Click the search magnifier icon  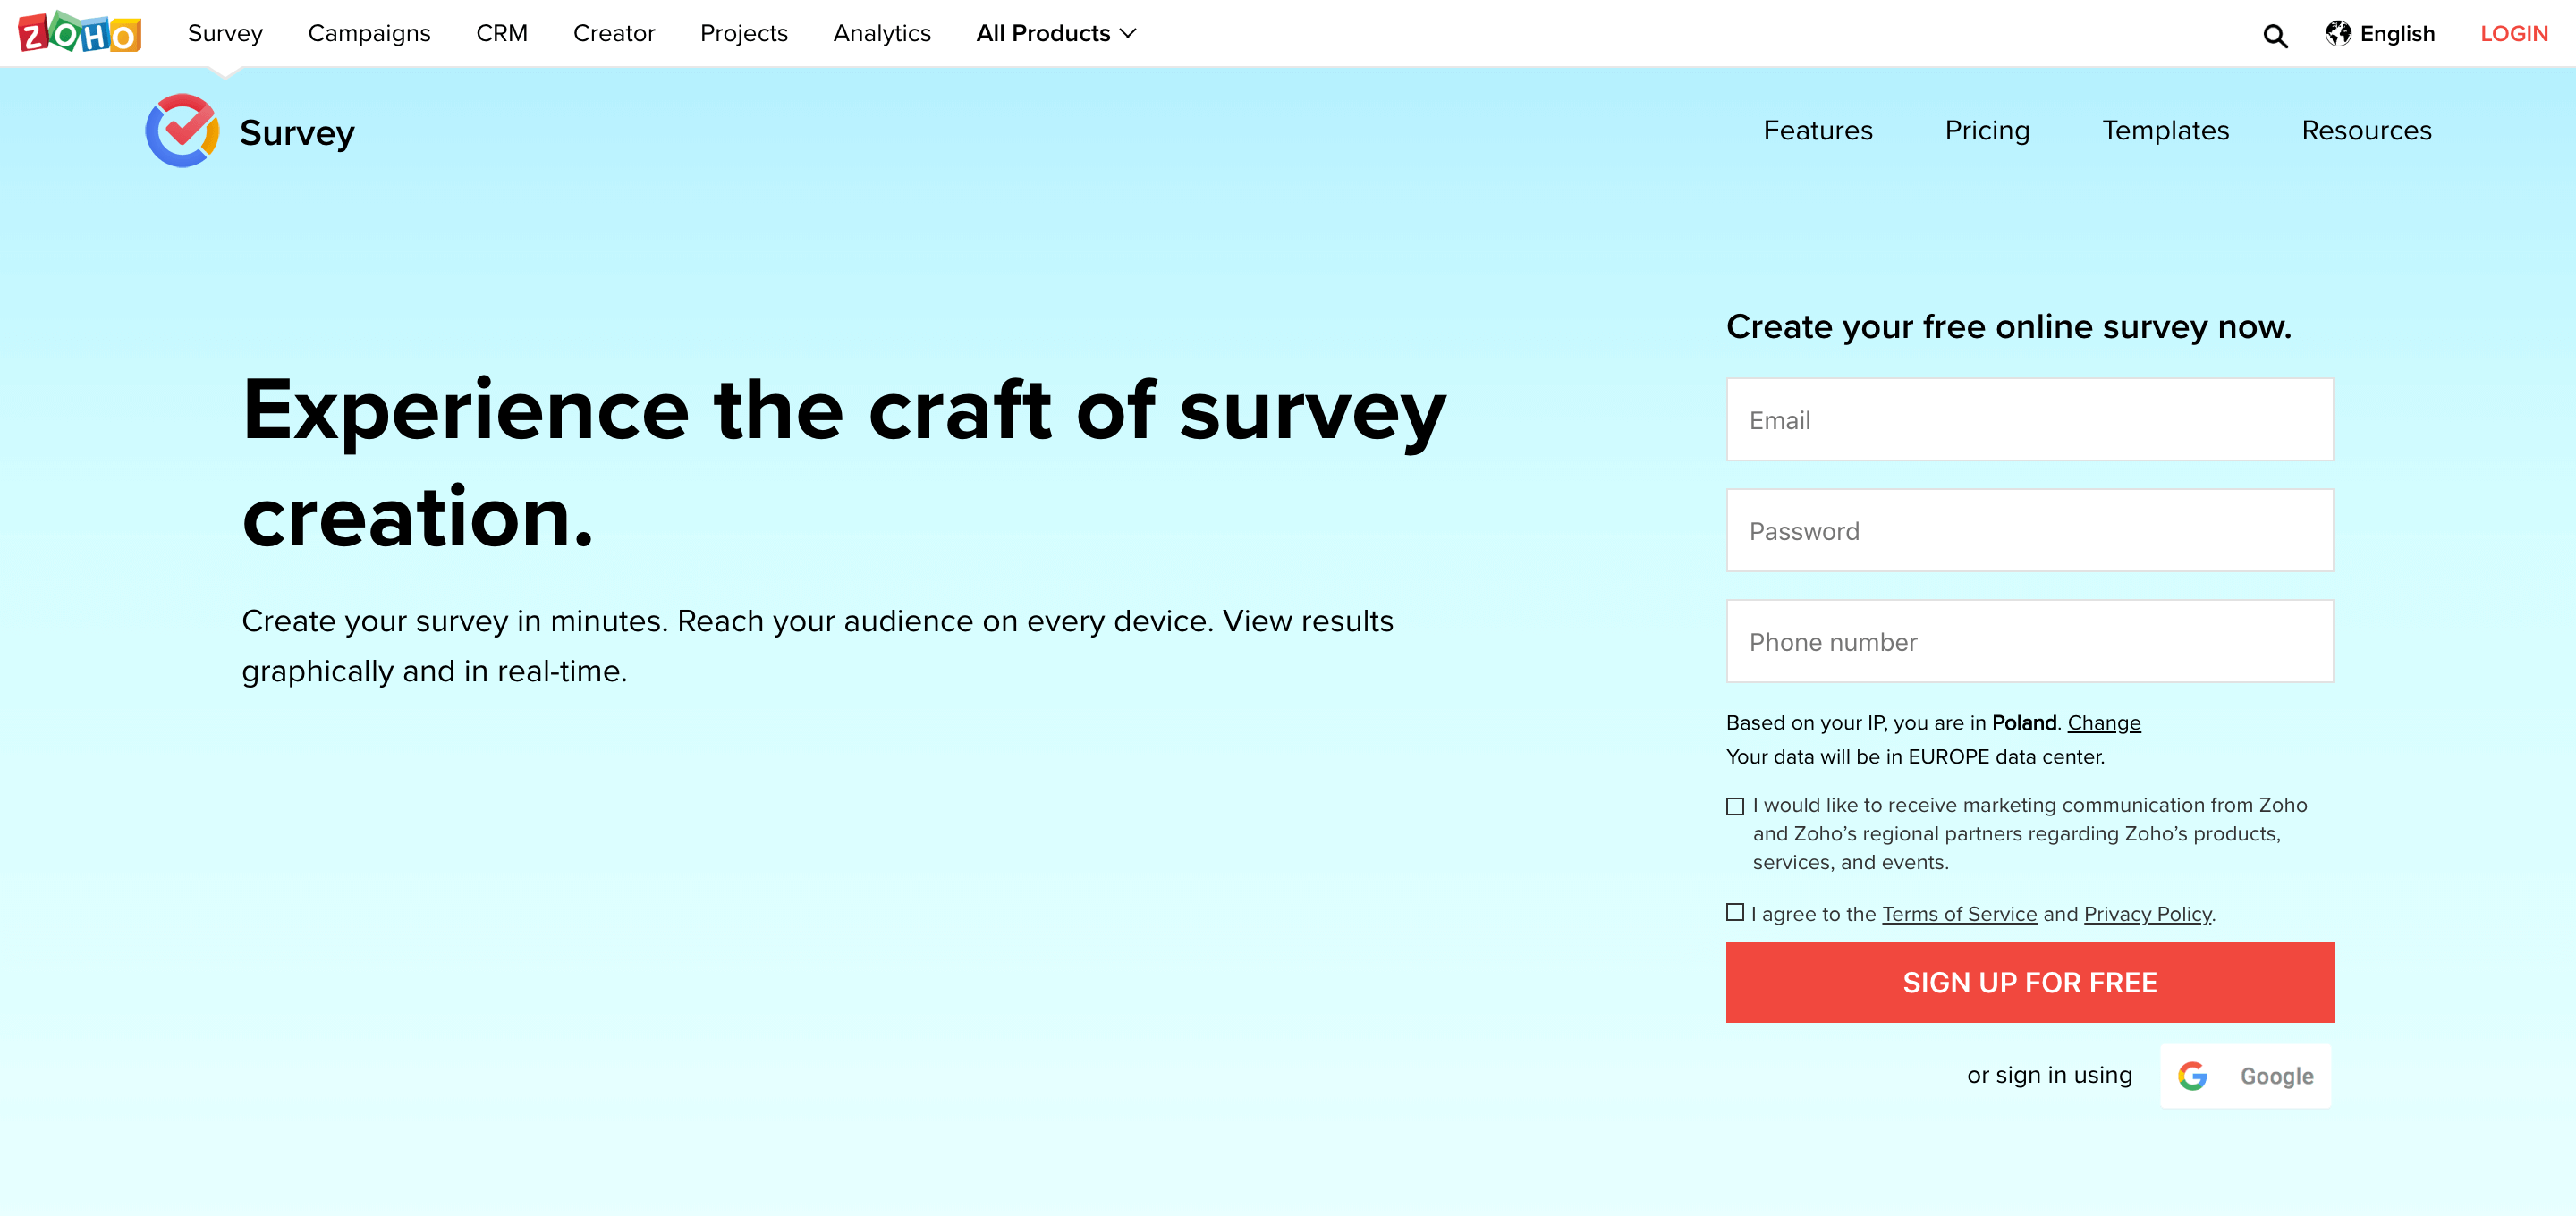(2275, 36)
